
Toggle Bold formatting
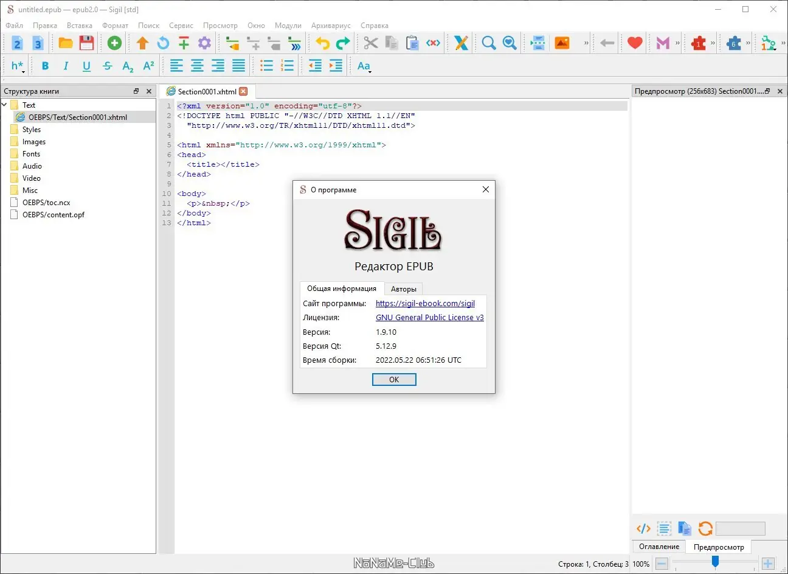(x=45, y=66)
